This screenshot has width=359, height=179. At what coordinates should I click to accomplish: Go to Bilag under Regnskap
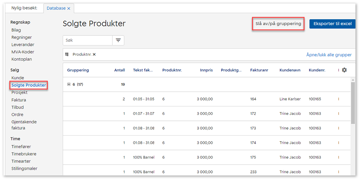(x=16, y=30)
